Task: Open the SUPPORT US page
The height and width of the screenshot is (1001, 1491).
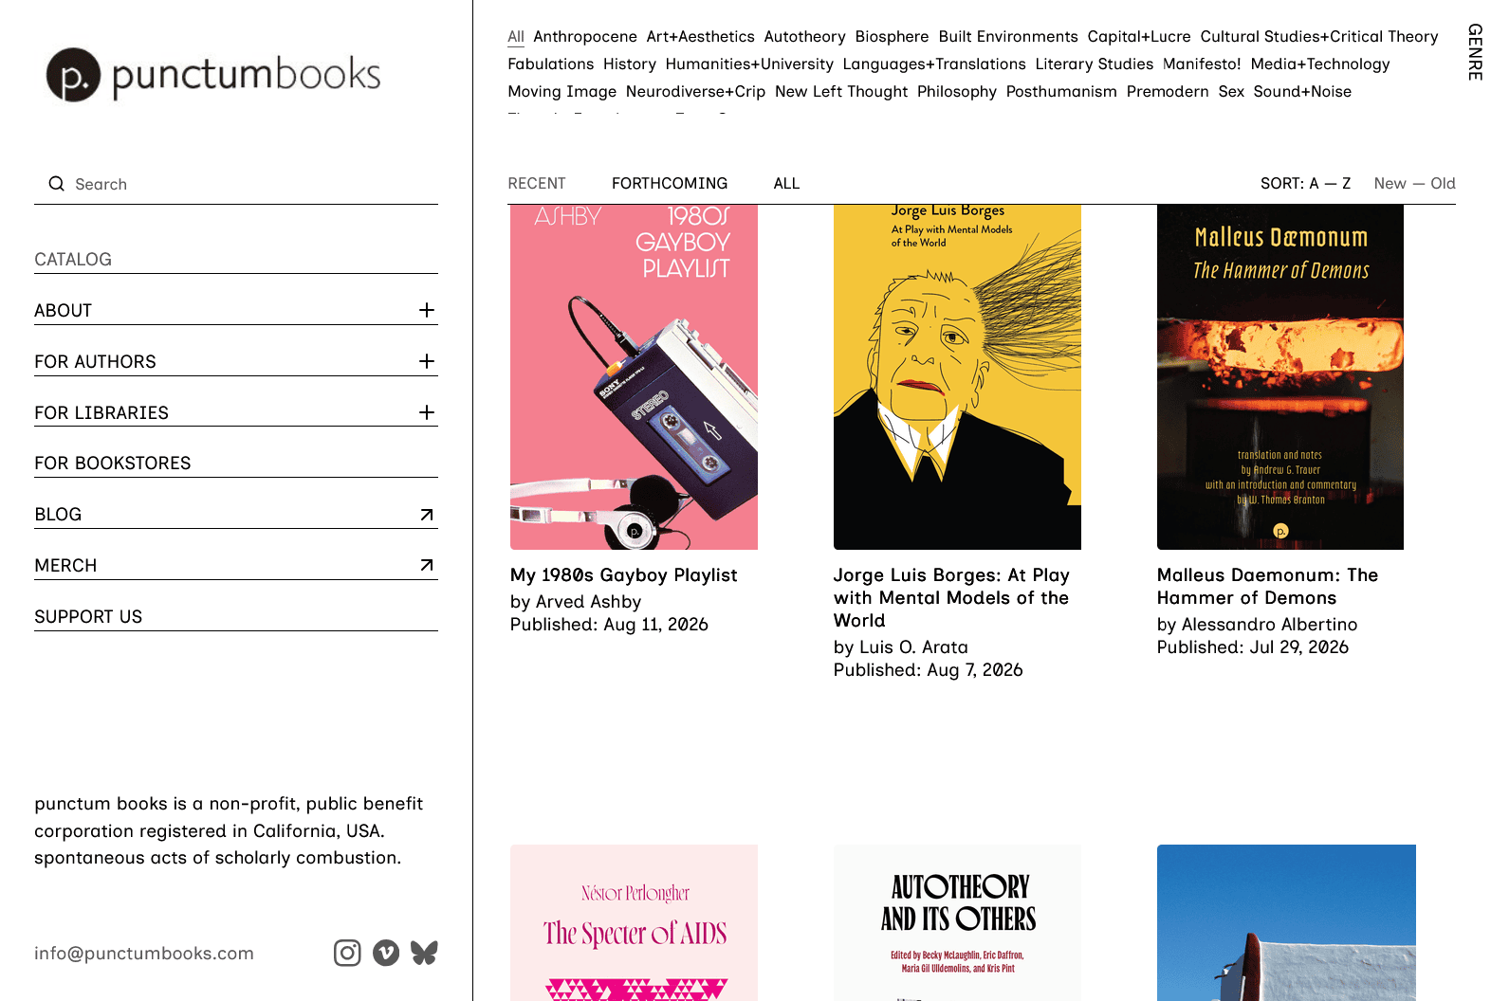Action: pos(88,617)
